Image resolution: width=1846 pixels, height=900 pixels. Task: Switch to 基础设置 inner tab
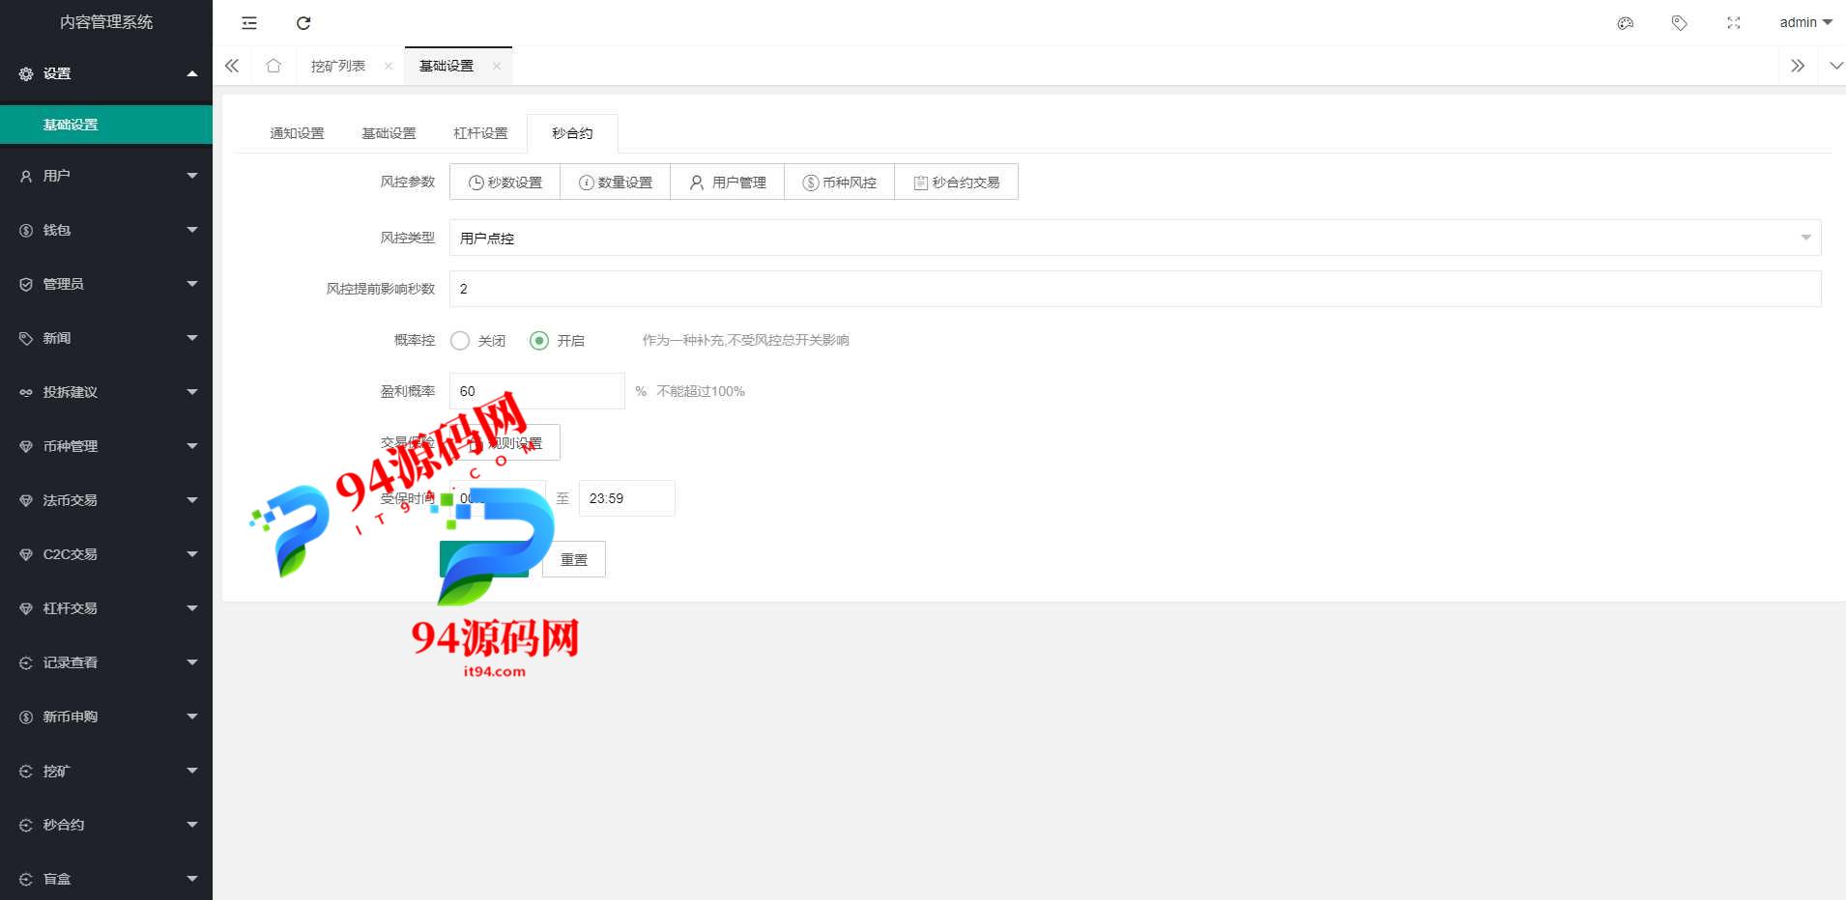coord(389,133)
